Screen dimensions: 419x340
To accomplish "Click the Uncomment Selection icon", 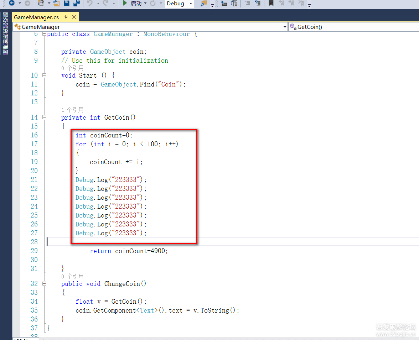I will [x=258, y=3].
